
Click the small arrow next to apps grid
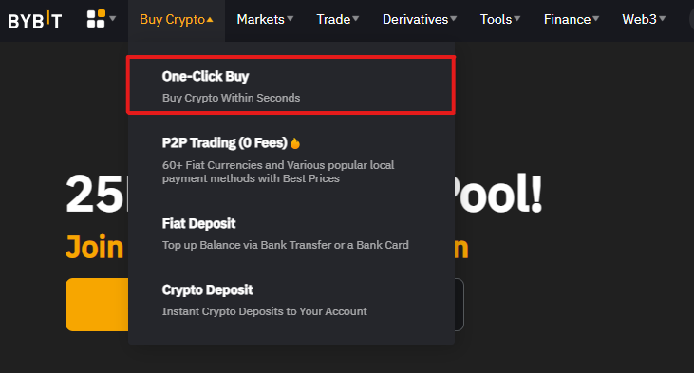coord(112,19)
